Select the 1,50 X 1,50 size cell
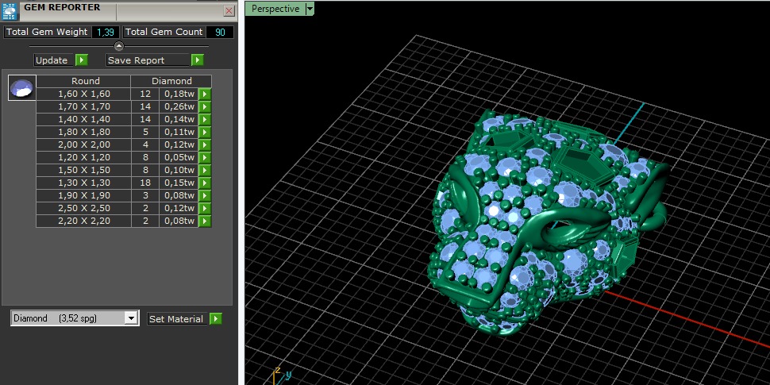Screen dimensions: 770x385 coord(84,170)
